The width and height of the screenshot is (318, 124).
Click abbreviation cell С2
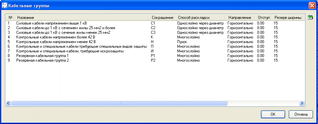(x=153, y=28)
